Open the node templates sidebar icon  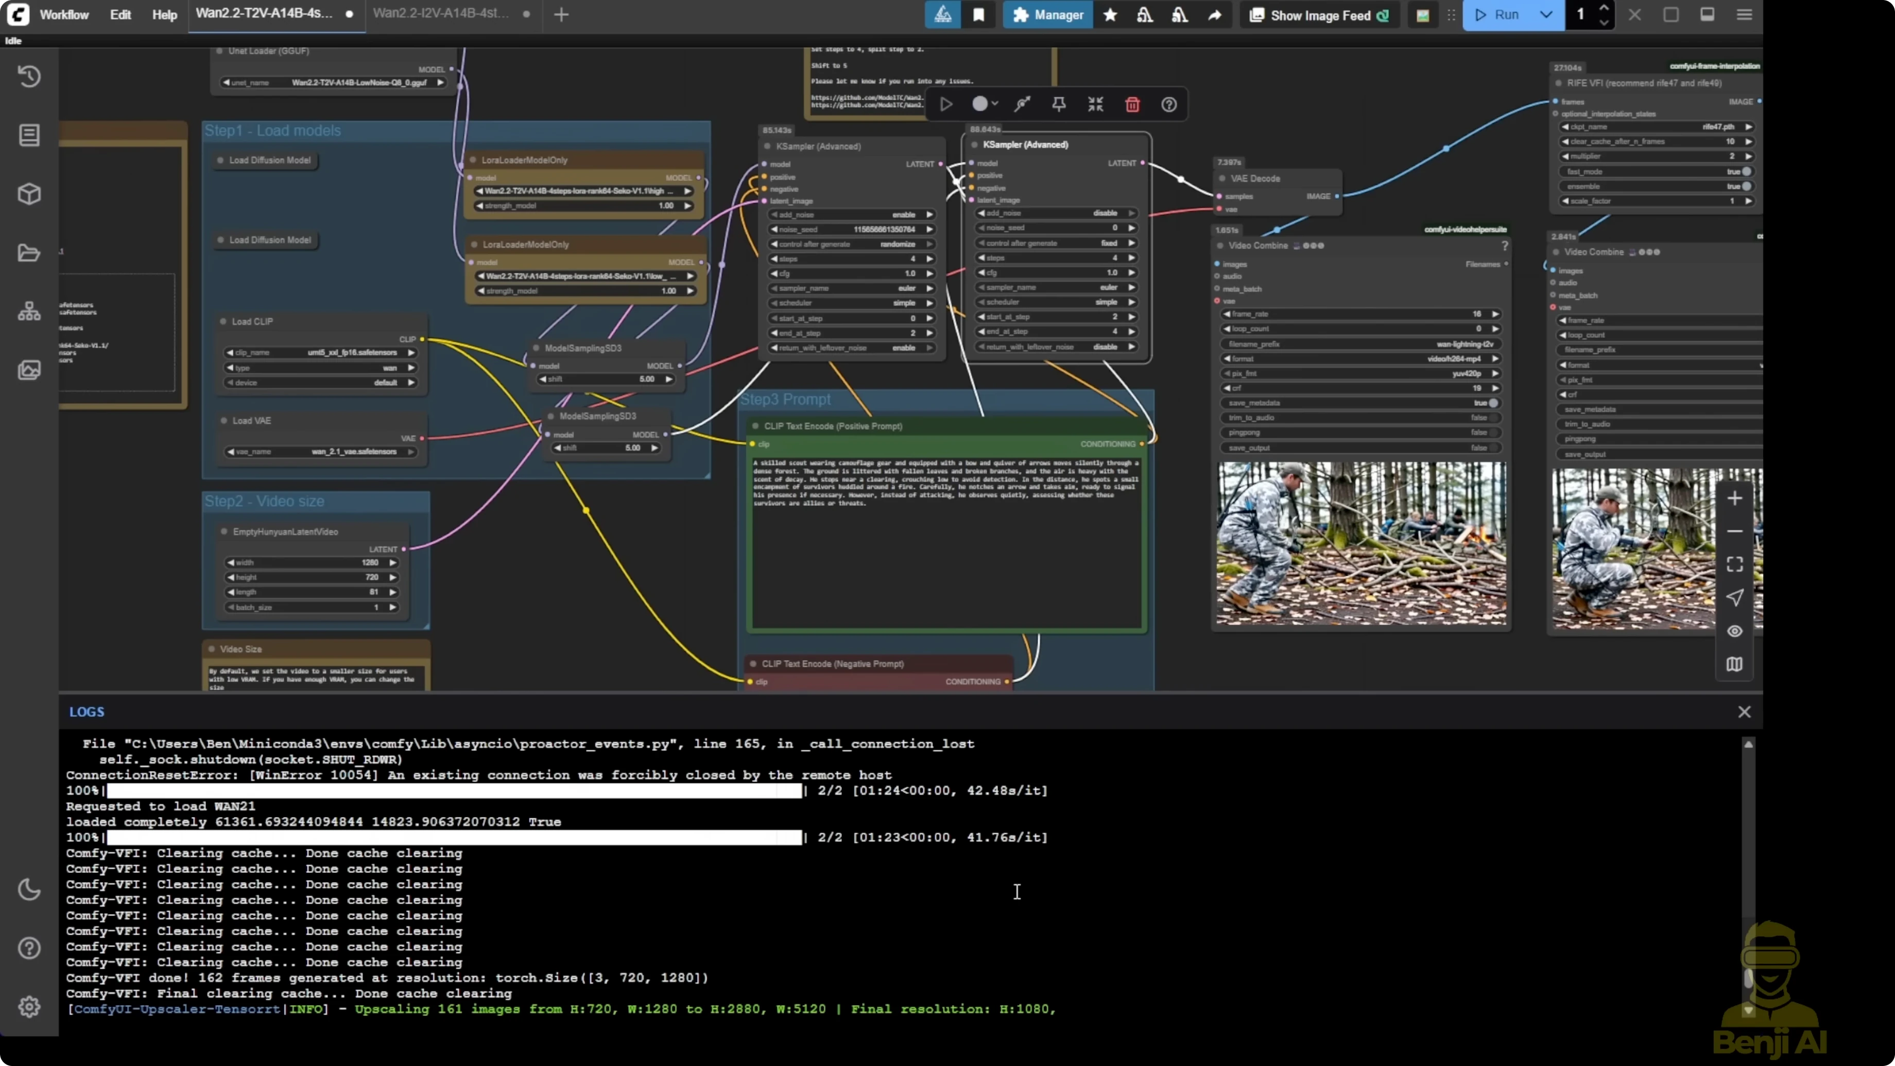(x=29, y=311)
